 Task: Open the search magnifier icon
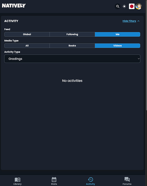(x=118, y=6)
